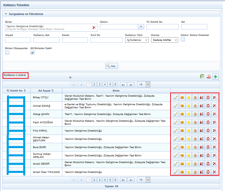Clear Birim selection with red X
This screenshot has height=191, width=225.
click(94, 27)
